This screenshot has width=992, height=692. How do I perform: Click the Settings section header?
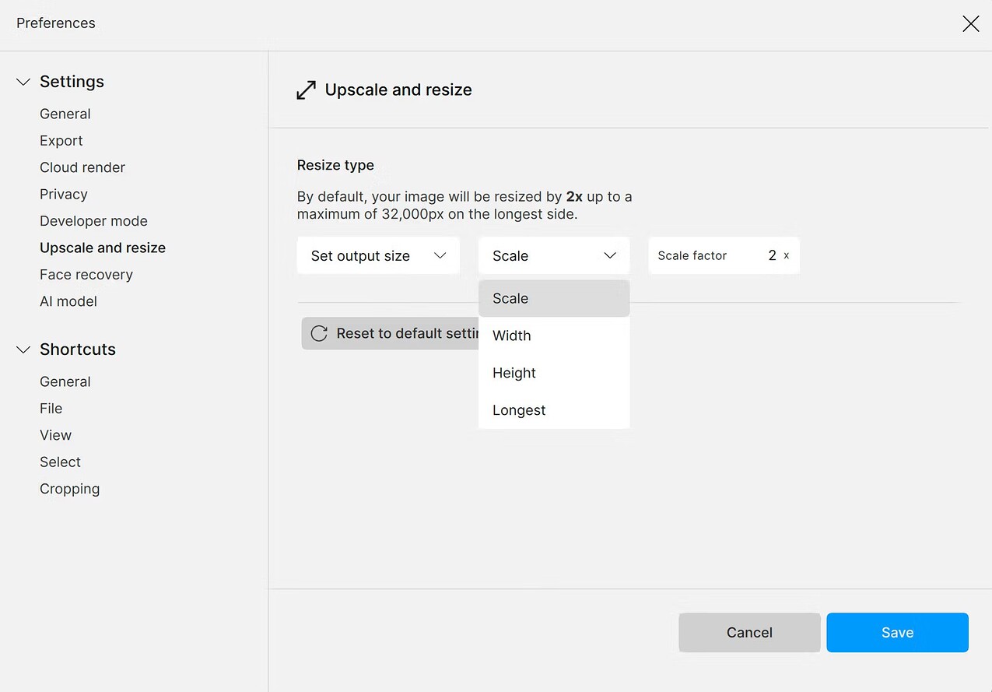pos(72,82)
